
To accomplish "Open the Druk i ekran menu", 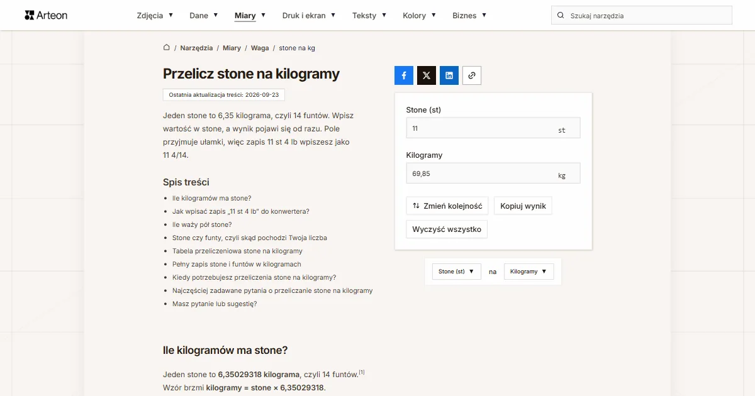I will coord(309,16).
